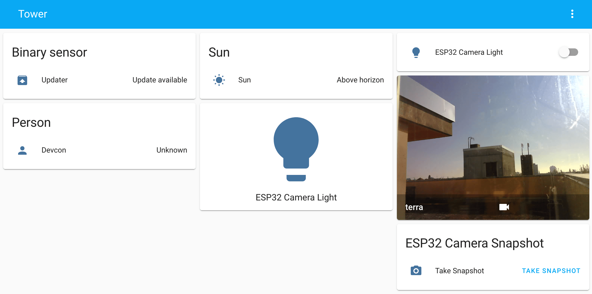Toggle the large ESP32 Camera Light bulb
The image size is (592, 294).
tap(296, 149)
